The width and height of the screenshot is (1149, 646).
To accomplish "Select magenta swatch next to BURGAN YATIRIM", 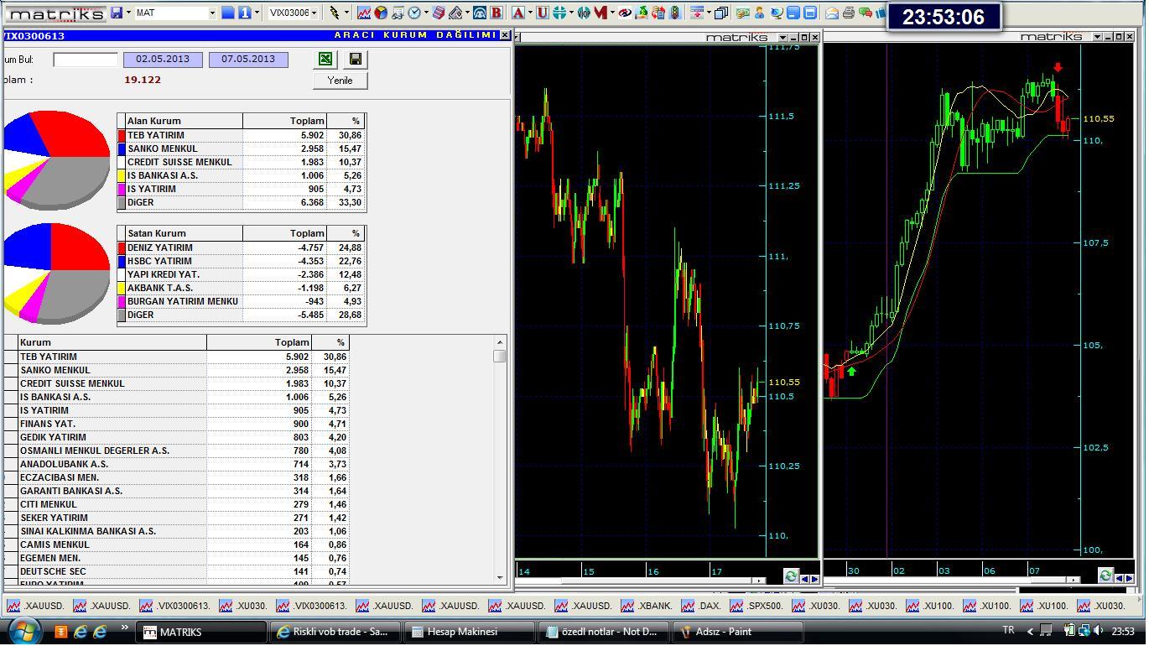I will click(x=122, y=301).
